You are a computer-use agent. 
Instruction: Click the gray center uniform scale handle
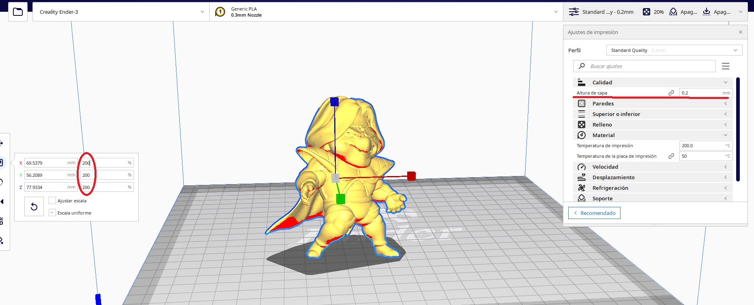pyautogui.click(x=335, y=178)
